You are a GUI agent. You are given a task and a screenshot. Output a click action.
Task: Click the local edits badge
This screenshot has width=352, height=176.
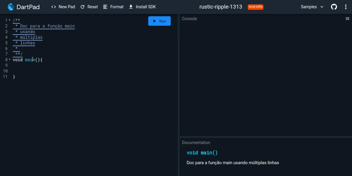[255, 7]
